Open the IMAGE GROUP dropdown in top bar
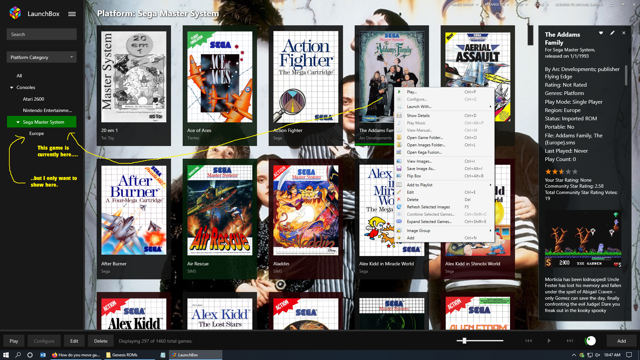640x360 pixels. coord(465,5)
